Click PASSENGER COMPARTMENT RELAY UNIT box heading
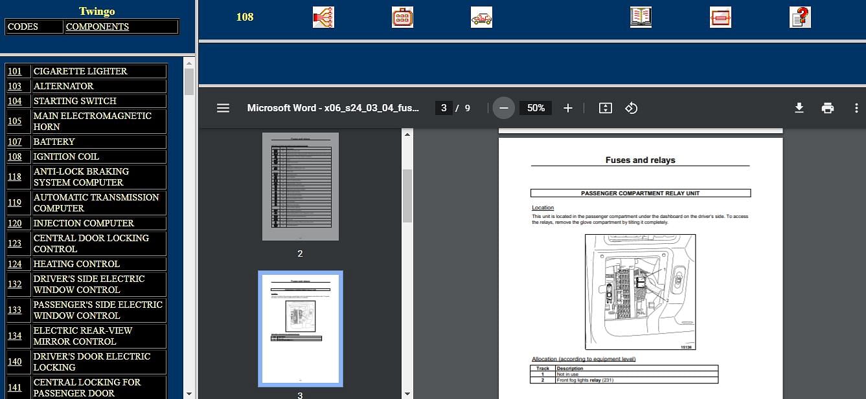Image resolution: width=866 pixels, height=399 pixels. tap(640, 193)
